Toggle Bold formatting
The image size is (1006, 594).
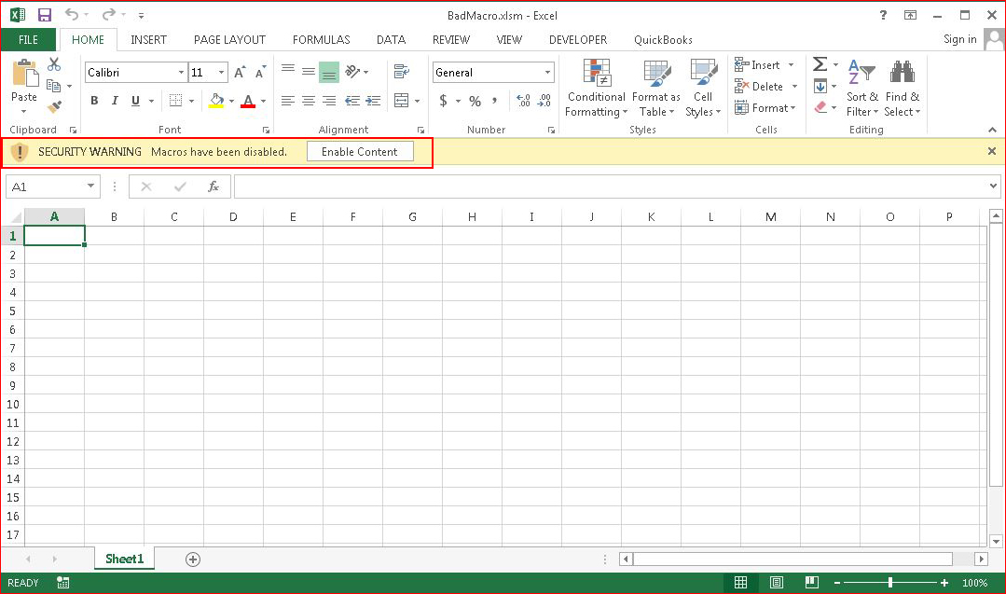[94, 100]
